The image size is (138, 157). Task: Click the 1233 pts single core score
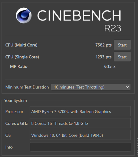tap(103, 57)
